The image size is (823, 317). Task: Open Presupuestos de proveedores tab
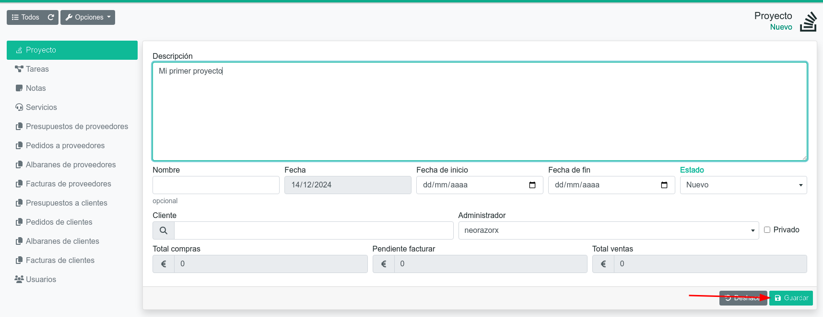coord(72,127)
